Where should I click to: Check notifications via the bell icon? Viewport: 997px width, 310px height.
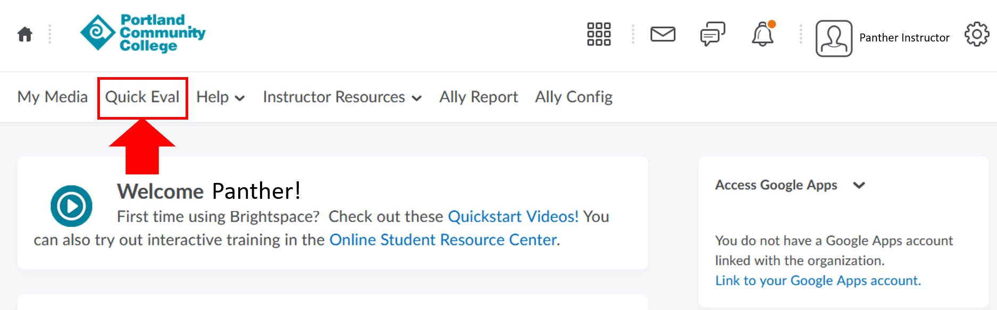763,34
